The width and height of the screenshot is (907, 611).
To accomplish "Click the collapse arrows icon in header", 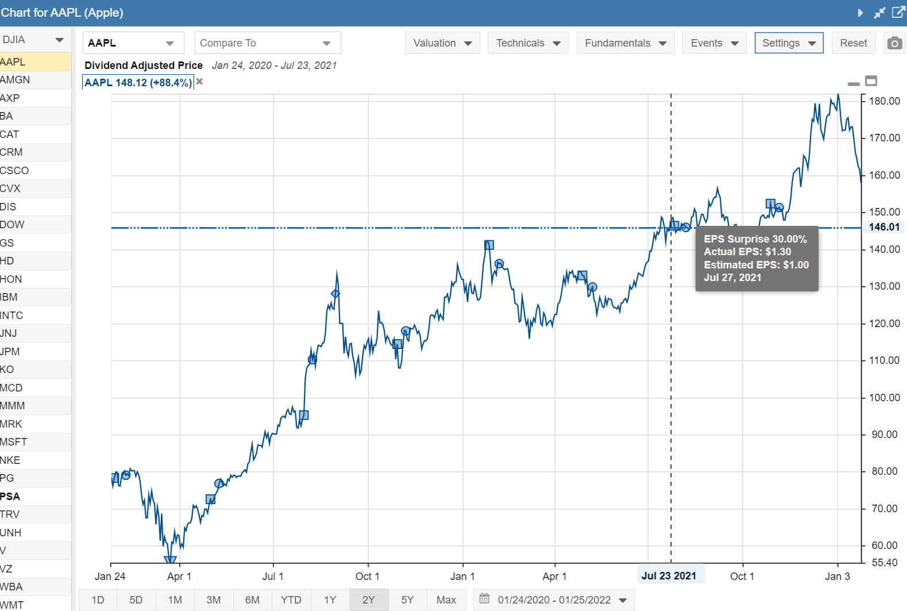I will coord(879,13).
